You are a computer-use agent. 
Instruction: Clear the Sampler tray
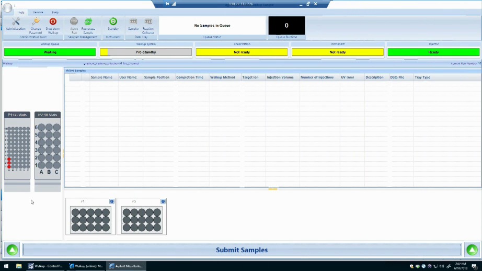[133, 23]
